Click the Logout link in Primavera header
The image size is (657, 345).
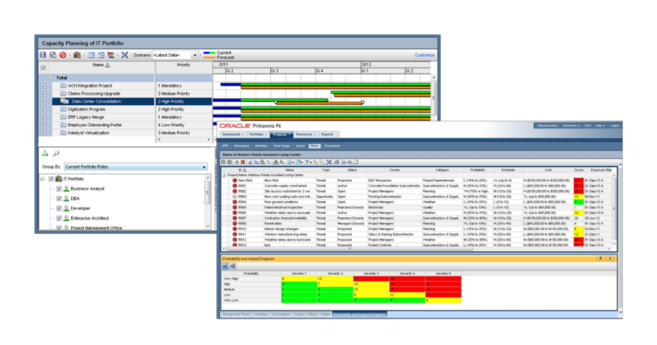point(615,125)
